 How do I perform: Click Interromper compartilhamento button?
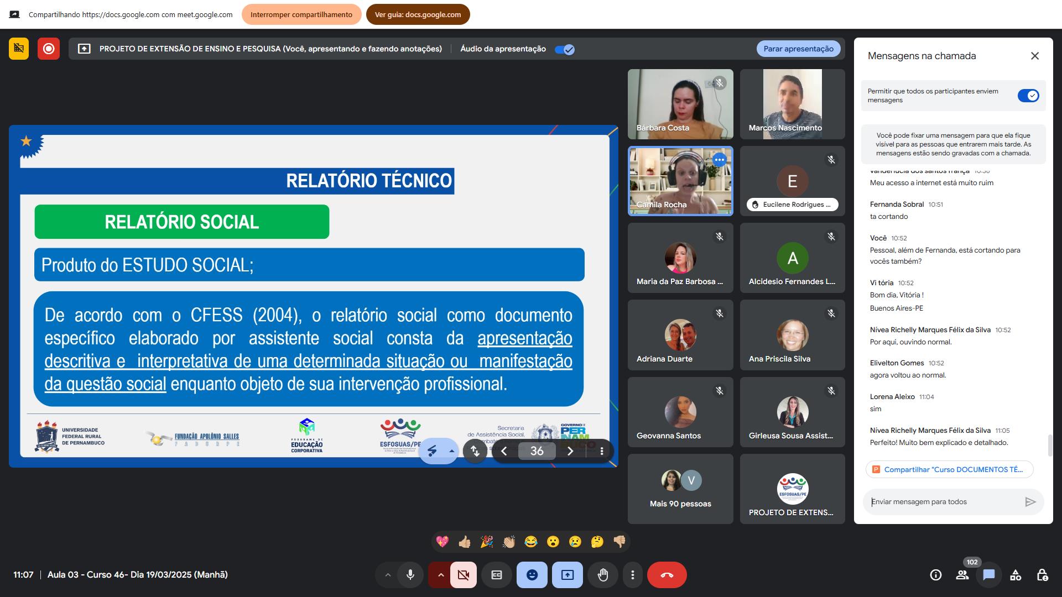(301, 14)
